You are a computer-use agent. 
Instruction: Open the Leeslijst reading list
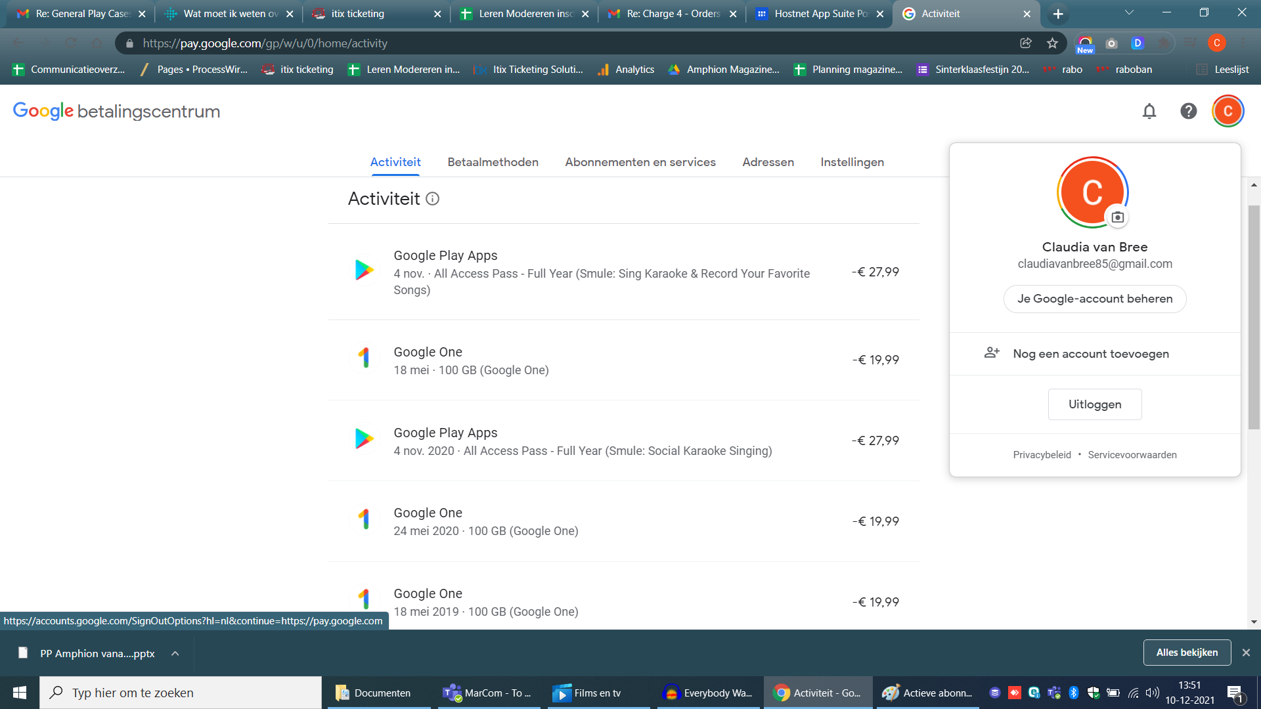coord(1223,70)
